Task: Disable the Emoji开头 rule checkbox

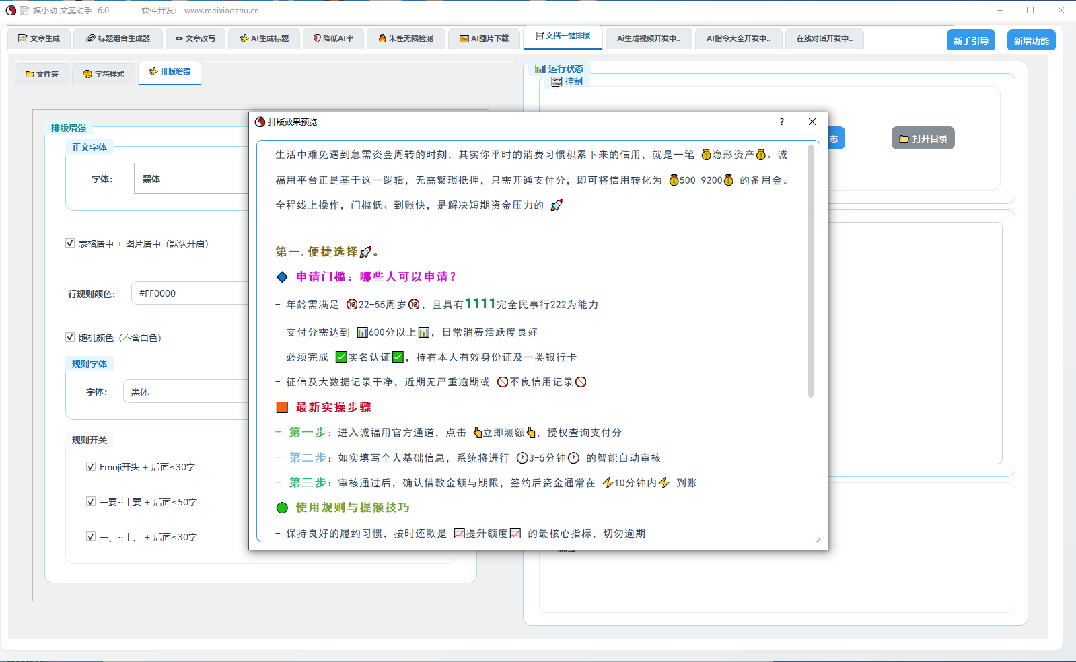Action: [91, 466]
